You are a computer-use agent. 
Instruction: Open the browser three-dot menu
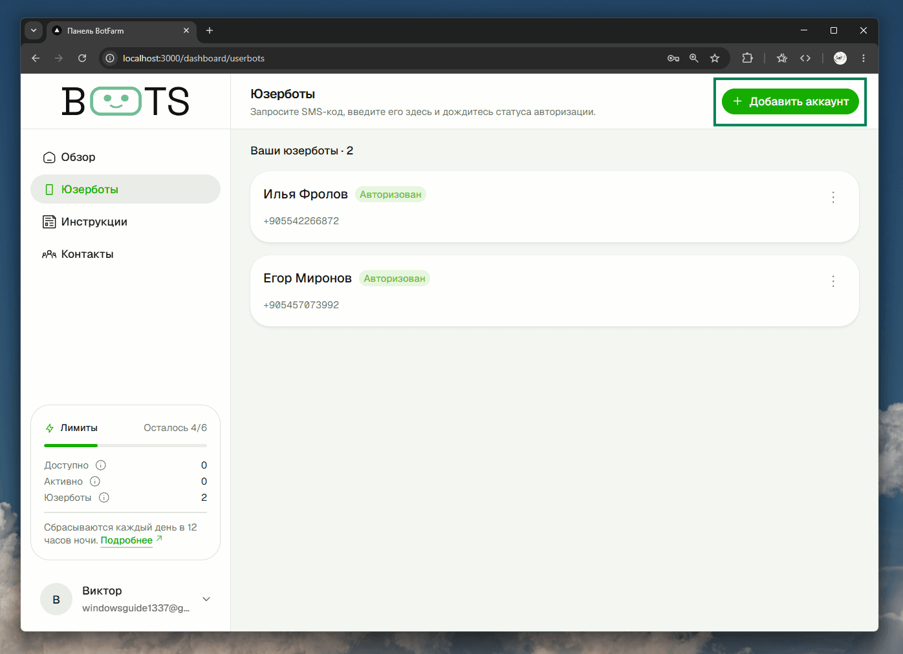coord(864,58)
